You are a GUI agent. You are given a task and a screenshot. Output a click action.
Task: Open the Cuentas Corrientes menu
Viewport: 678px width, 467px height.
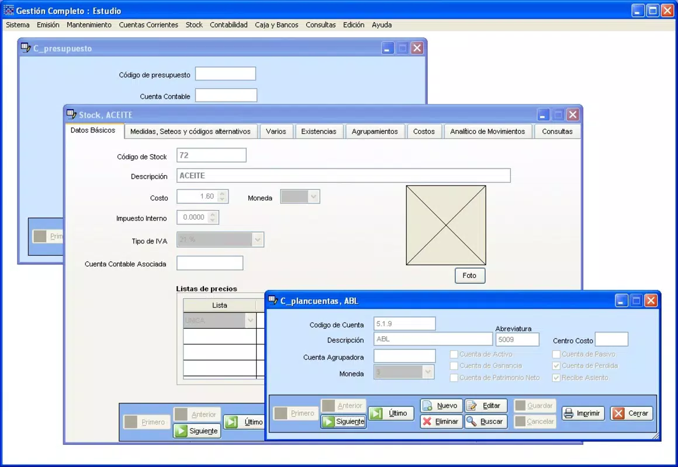[148, 25]
